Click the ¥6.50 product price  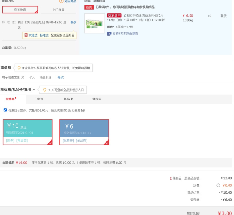(x=188, y=16)
